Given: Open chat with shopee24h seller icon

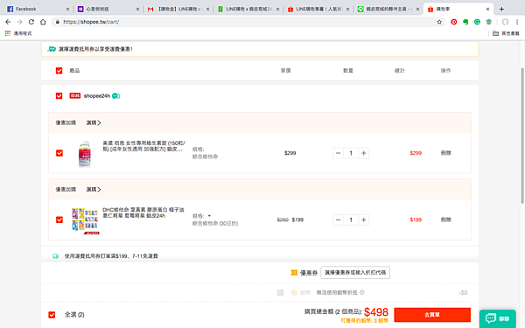Looking at the screenshot, I should click(115, 96).
